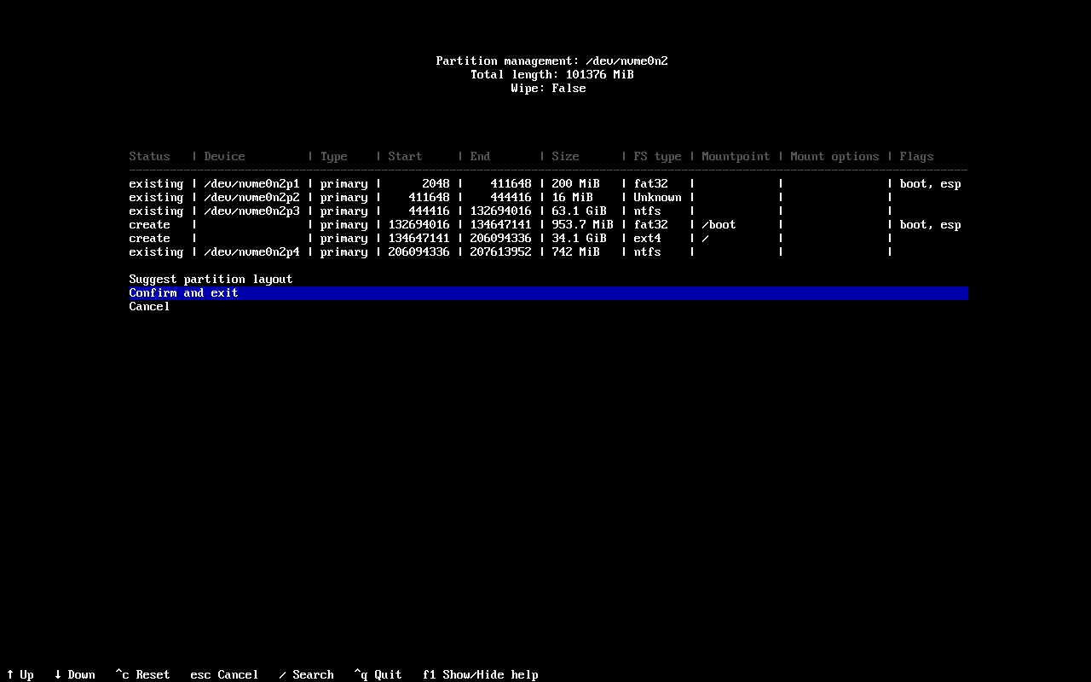
Task: Click the Down arrow hint
Action: (75, 675)
